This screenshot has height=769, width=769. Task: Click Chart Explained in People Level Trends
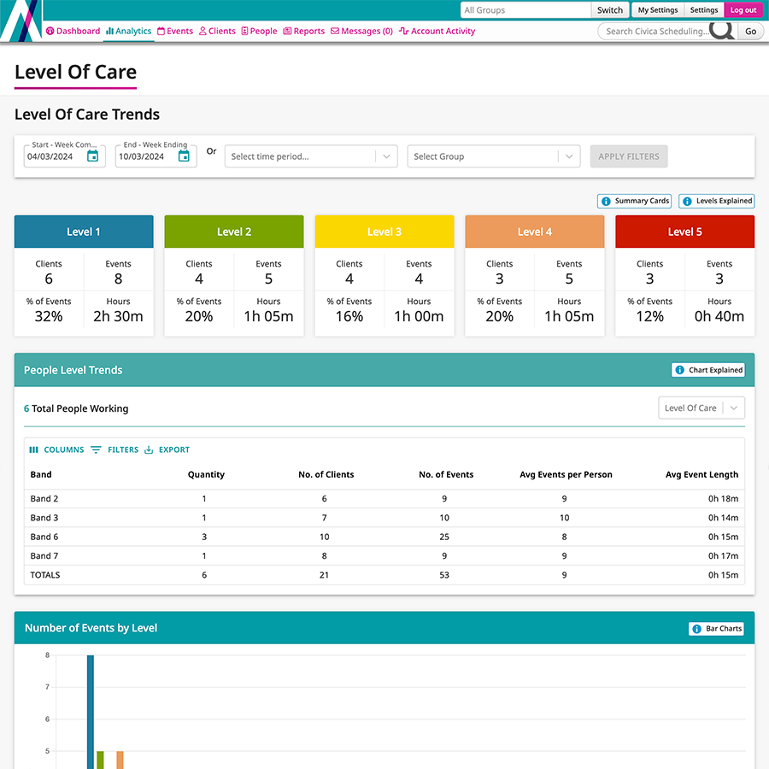click(x=710, y=369)
